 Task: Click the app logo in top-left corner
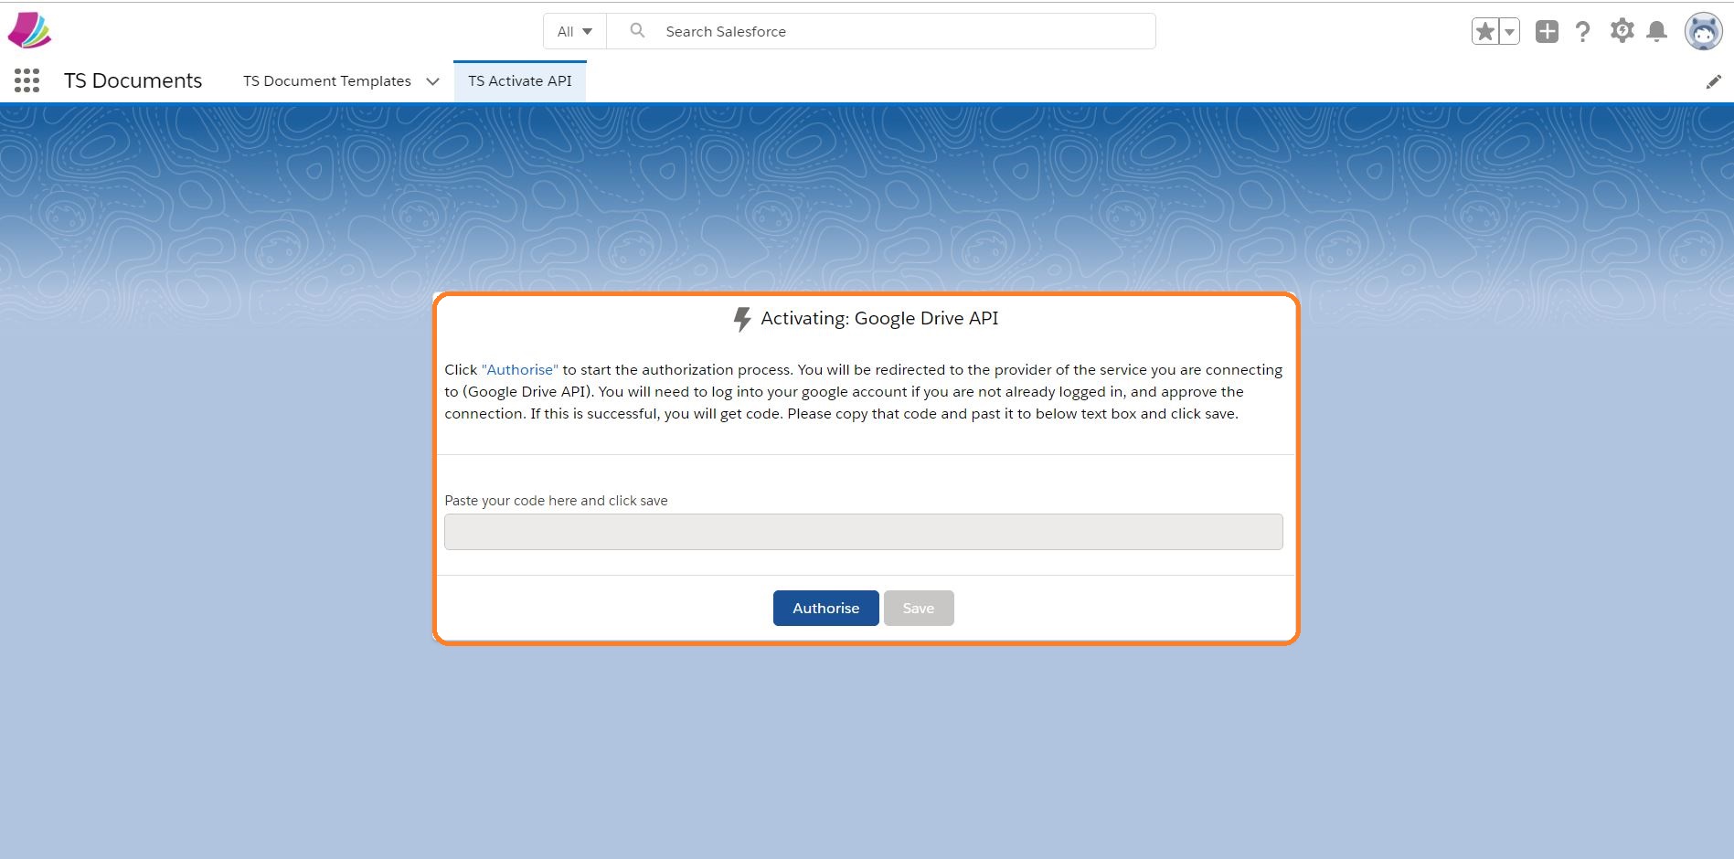click(30, 29)
